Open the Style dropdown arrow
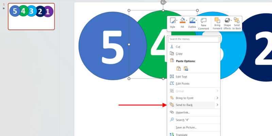Viewport: 272px width, 136px height. coord(177,21)
